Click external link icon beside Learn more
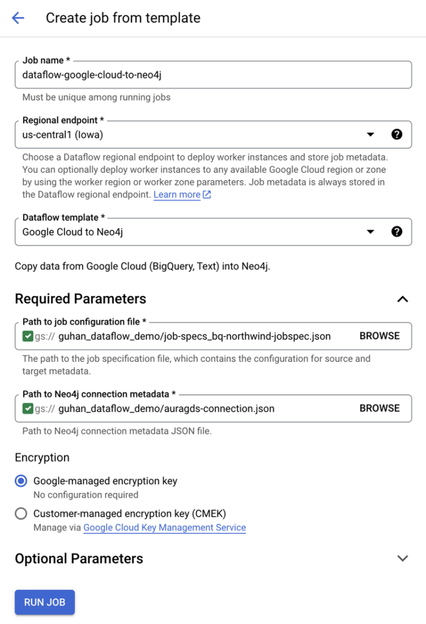 tap(208, 195)
